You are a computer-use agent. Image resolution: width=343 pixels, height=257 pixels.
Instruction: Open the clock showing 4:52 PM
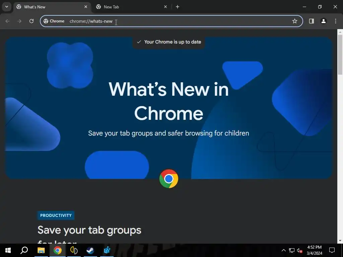point(314,250)
